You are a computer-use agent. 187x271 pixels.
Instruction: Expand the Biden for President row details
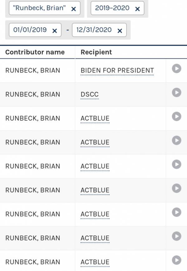[177, 68]
